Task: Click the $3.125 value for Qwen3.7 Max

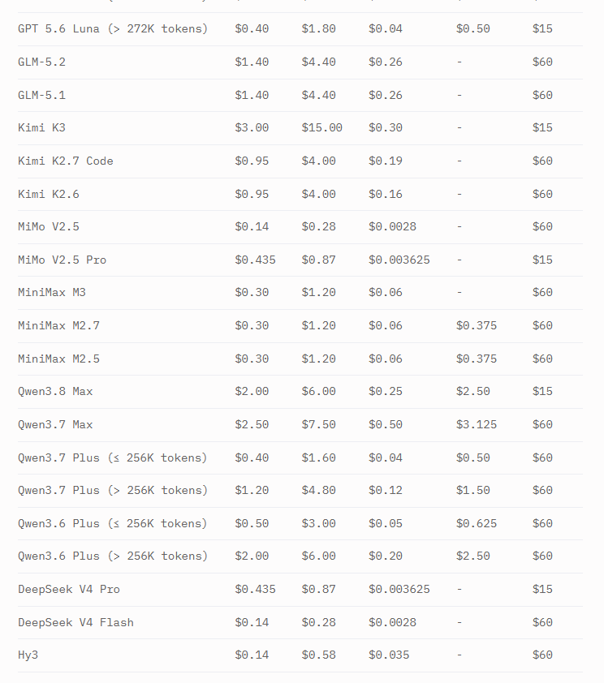Action: coord(477,424)
